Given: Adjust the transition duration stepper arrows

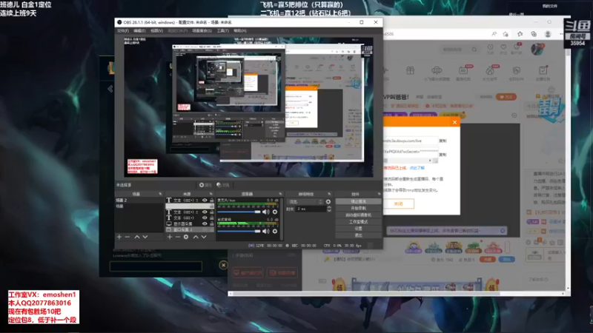Looking at the screenshot, I should click(329, 209).
